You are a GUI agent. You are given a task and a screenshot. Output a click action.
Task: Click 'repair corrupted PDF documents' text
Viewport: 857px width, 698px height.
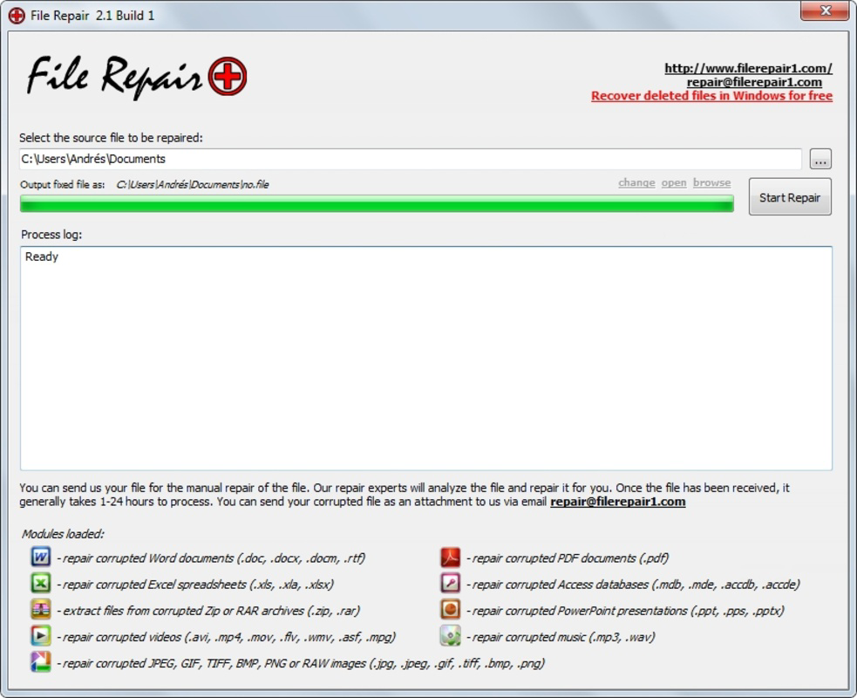point(568,558)
